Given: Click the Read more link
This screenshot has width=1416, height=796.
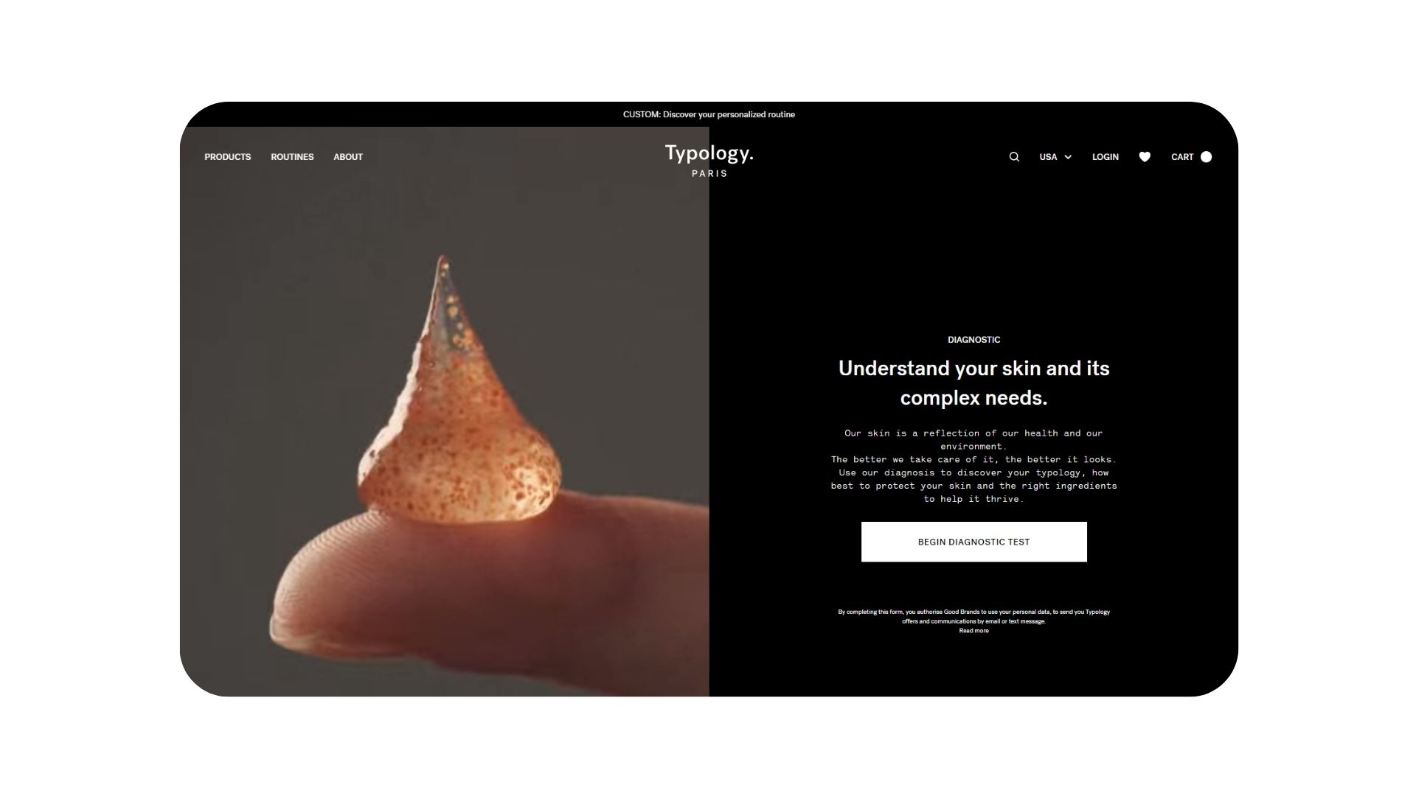Looking at the screenshot, I should tap(974, 631).
